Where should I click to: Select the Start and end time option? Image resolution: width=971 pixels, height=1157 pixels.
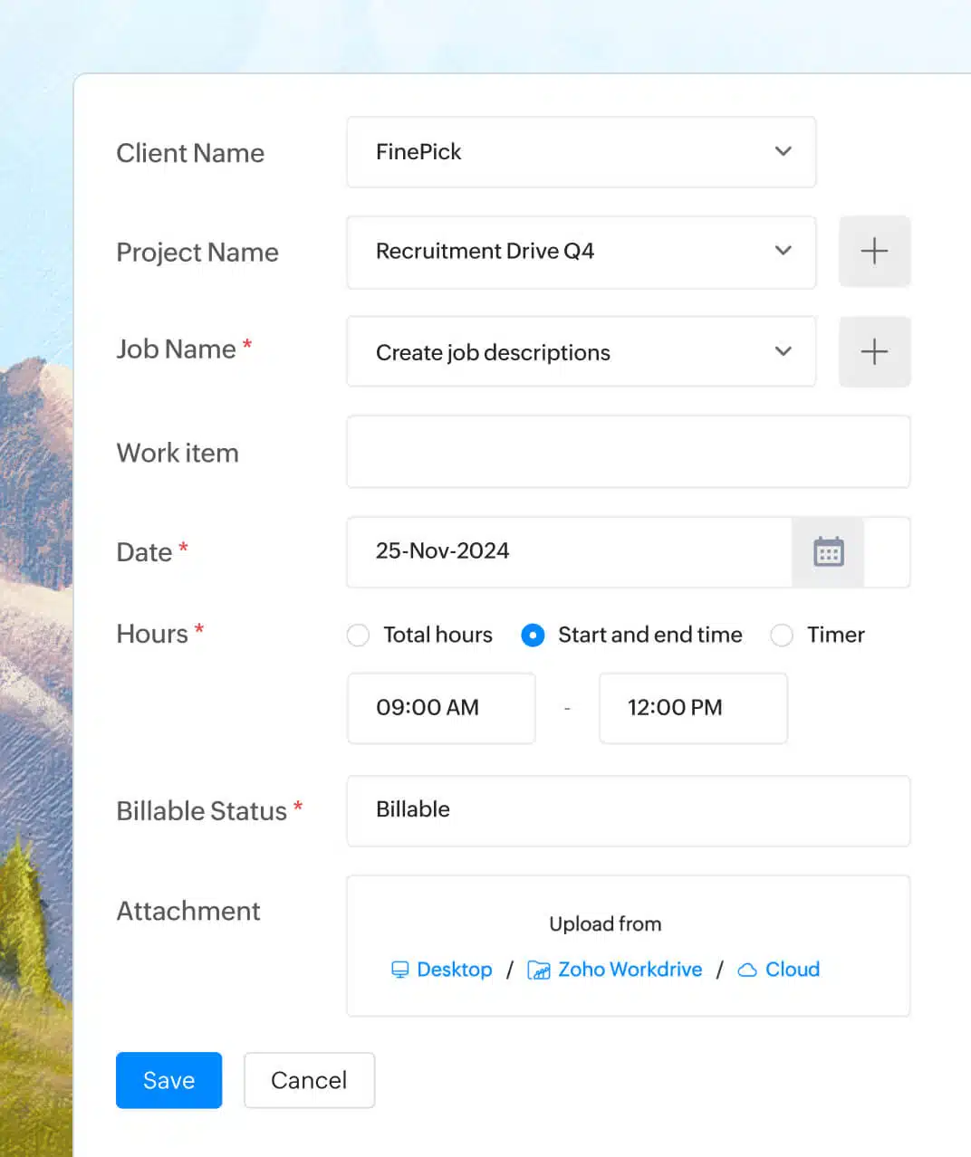pos(534,636)
